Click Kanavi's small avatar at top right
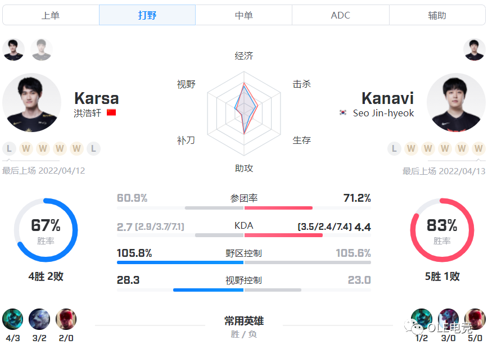The width and height of the screenshot is (488, 349). tap(474, 49)
